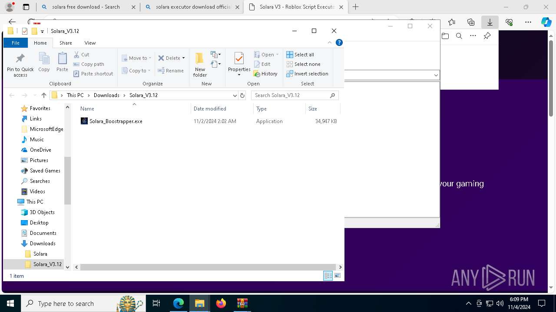Image resolution: width=556 pixels, height=312 pixels.
Task: Click the horizontal scrollbar in file list
Action: click(208, 267)
